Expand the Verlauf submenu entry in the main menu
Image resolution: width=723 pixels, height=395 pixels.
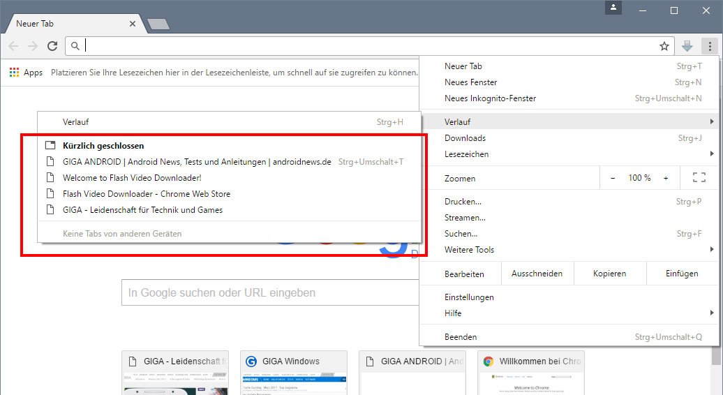[x=569, y=122]
